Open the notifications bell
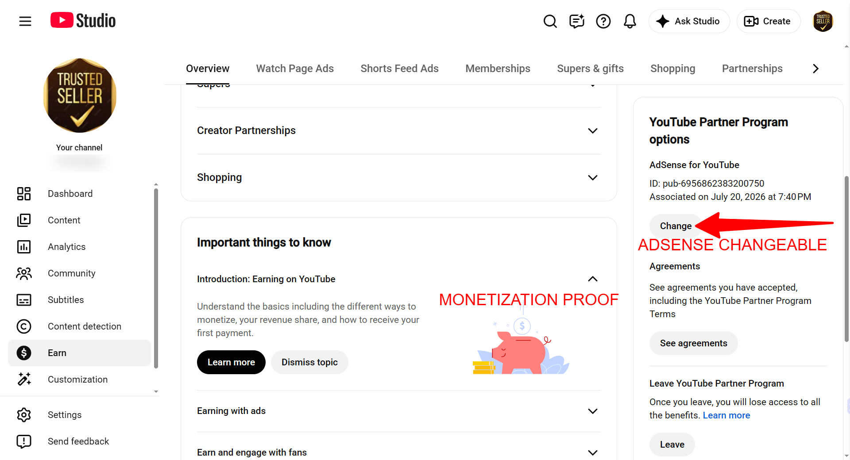The image size is (850, 460). (x=630, y=21)
